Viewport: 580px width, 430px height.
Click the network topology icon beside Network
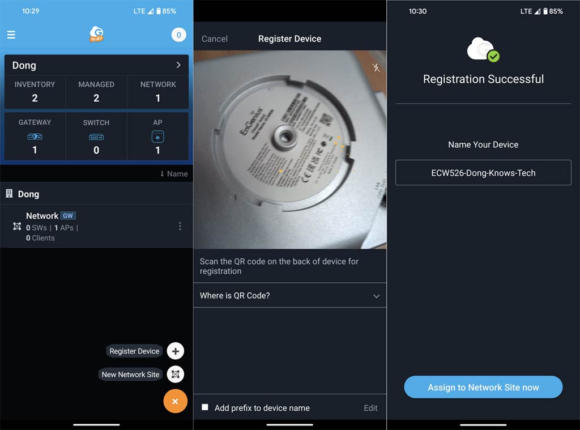tap(17, 226)
